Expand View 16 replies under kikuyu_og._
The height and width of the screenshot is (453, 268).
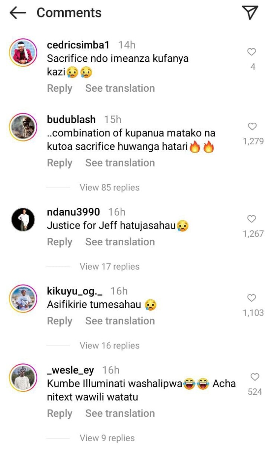tap(109, 346)
